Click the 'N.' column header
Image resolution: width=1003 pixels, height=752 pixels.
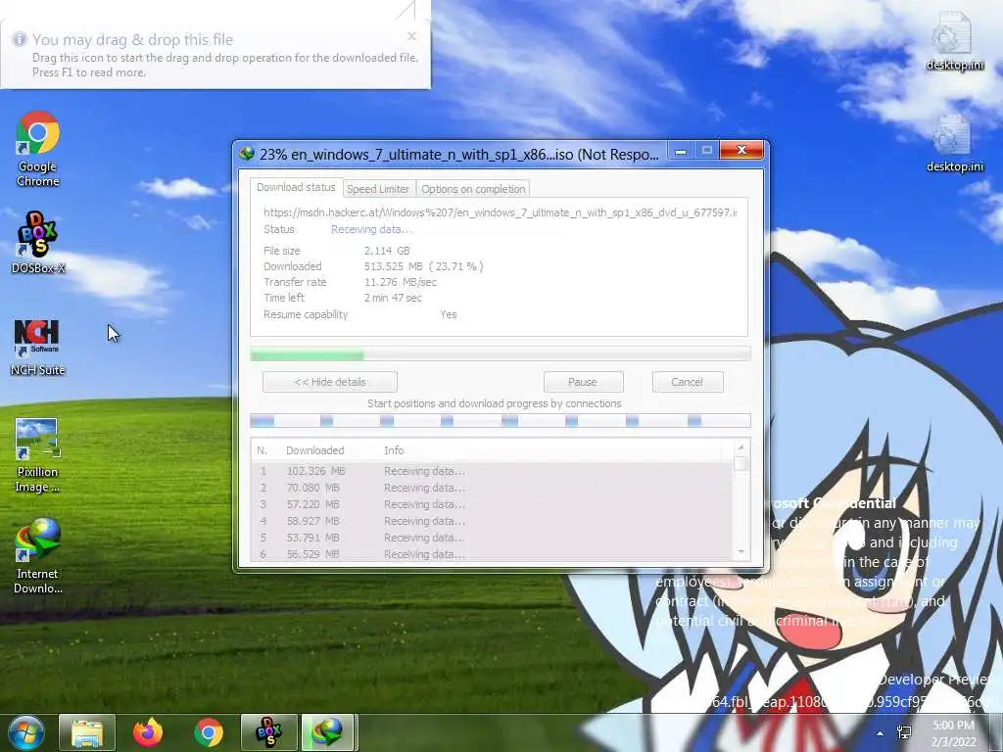click(262, 450)
